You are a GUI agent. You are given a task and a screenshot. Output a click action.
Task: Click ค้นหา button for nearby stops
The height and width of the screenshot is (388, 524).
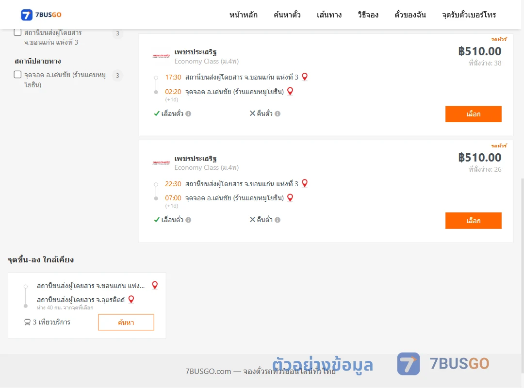(126, 322)
